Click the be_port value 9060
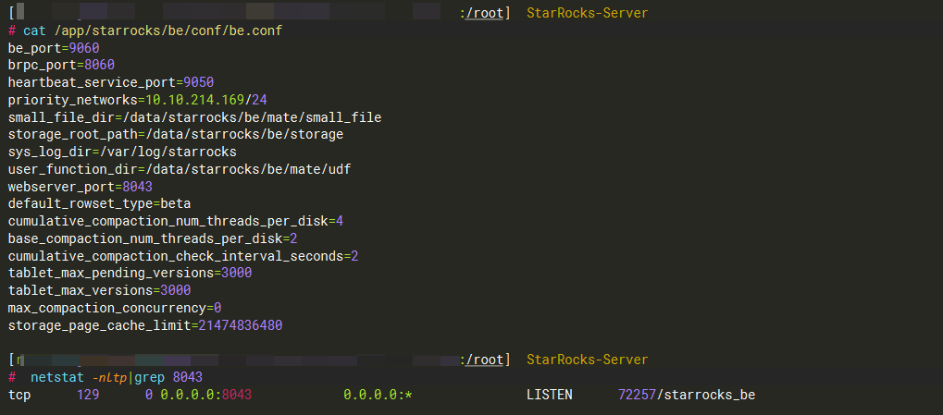The image size is (943, 415). click(84, 48)
